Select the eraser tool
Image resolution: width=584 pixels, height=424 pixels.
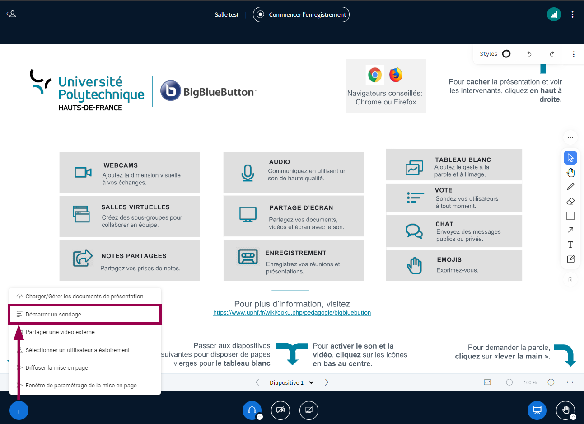(x=570, y=201)
